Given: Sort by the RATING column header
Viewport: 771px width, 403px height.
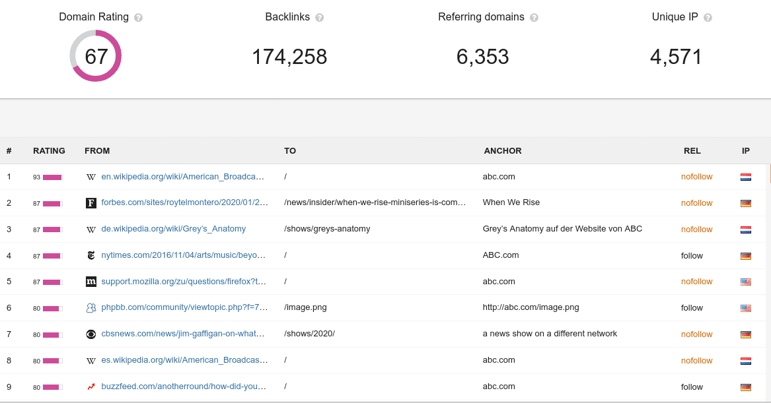Looking at the screenshot, I should pos(49,150).
